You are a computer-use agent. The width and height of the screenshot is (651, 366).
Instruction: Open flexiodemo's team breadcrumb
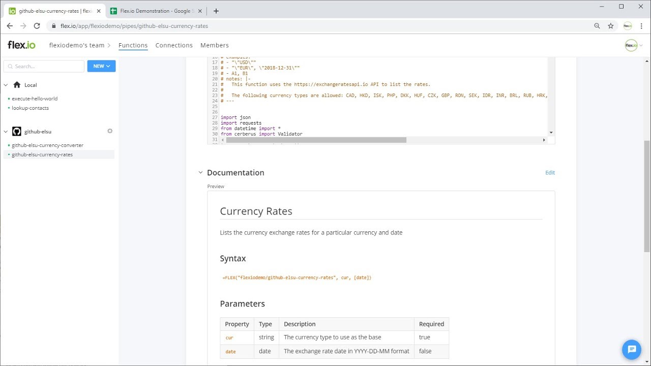(x=77, y=45)
